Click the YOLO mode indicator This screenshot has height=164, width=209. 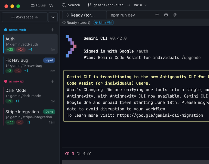pos(69,154)
